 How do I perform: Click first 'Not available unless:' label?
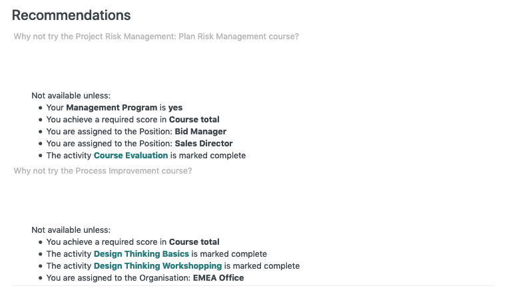(x=71, y=96)
